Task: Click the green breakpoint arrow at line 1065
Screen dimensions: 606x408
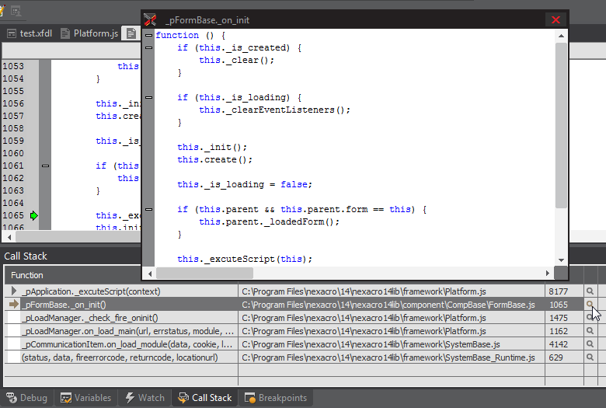Action: (x=33, y=215)
